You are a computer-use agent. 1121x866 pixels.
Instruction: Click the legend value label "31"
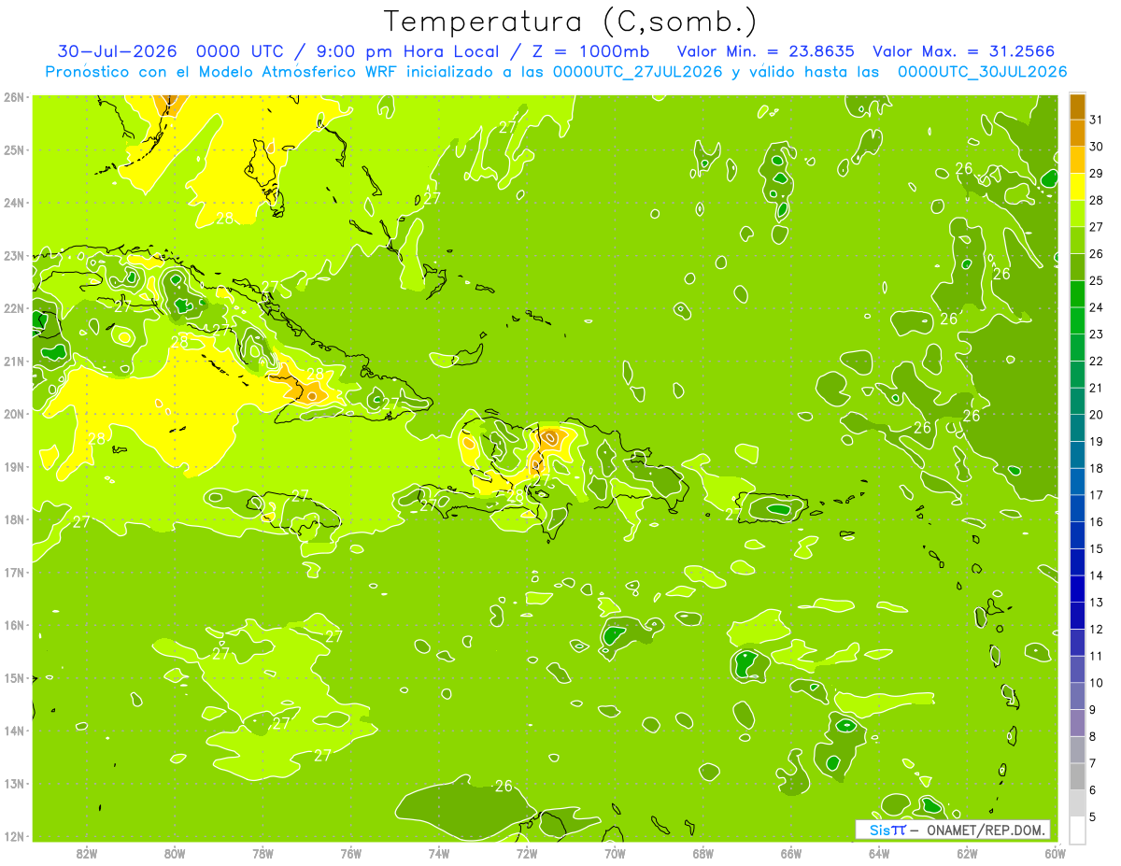[1096, 120]
